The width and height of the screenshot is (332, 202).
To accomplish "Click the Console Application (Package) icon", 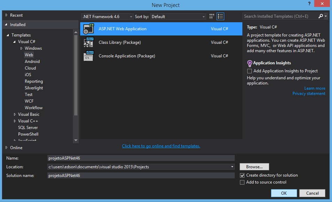I will point(89,56).
